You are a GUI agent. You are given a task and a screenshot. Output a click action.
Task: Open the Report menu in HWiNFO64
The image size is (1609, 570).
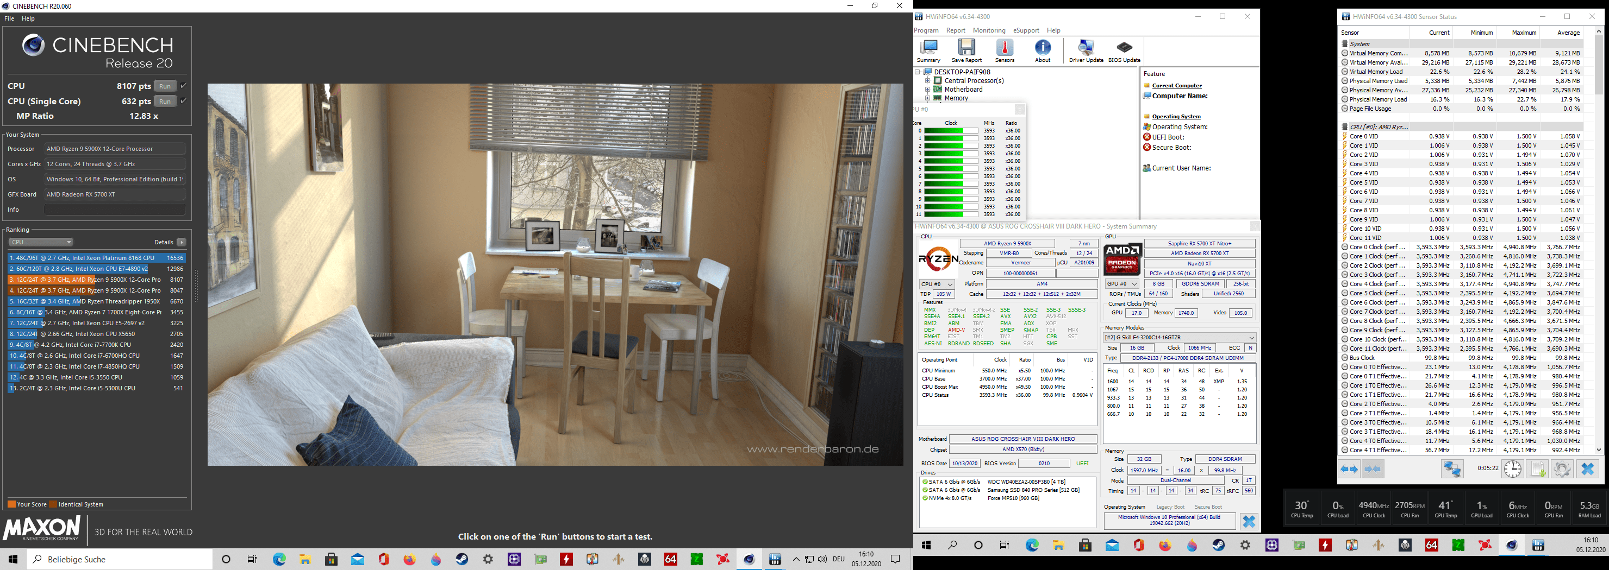pos(956,30)
